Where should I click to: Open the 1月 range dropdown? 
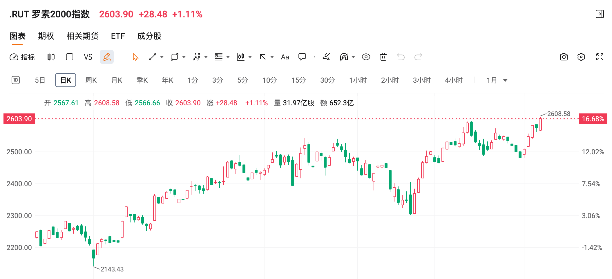tap(497, 80)
